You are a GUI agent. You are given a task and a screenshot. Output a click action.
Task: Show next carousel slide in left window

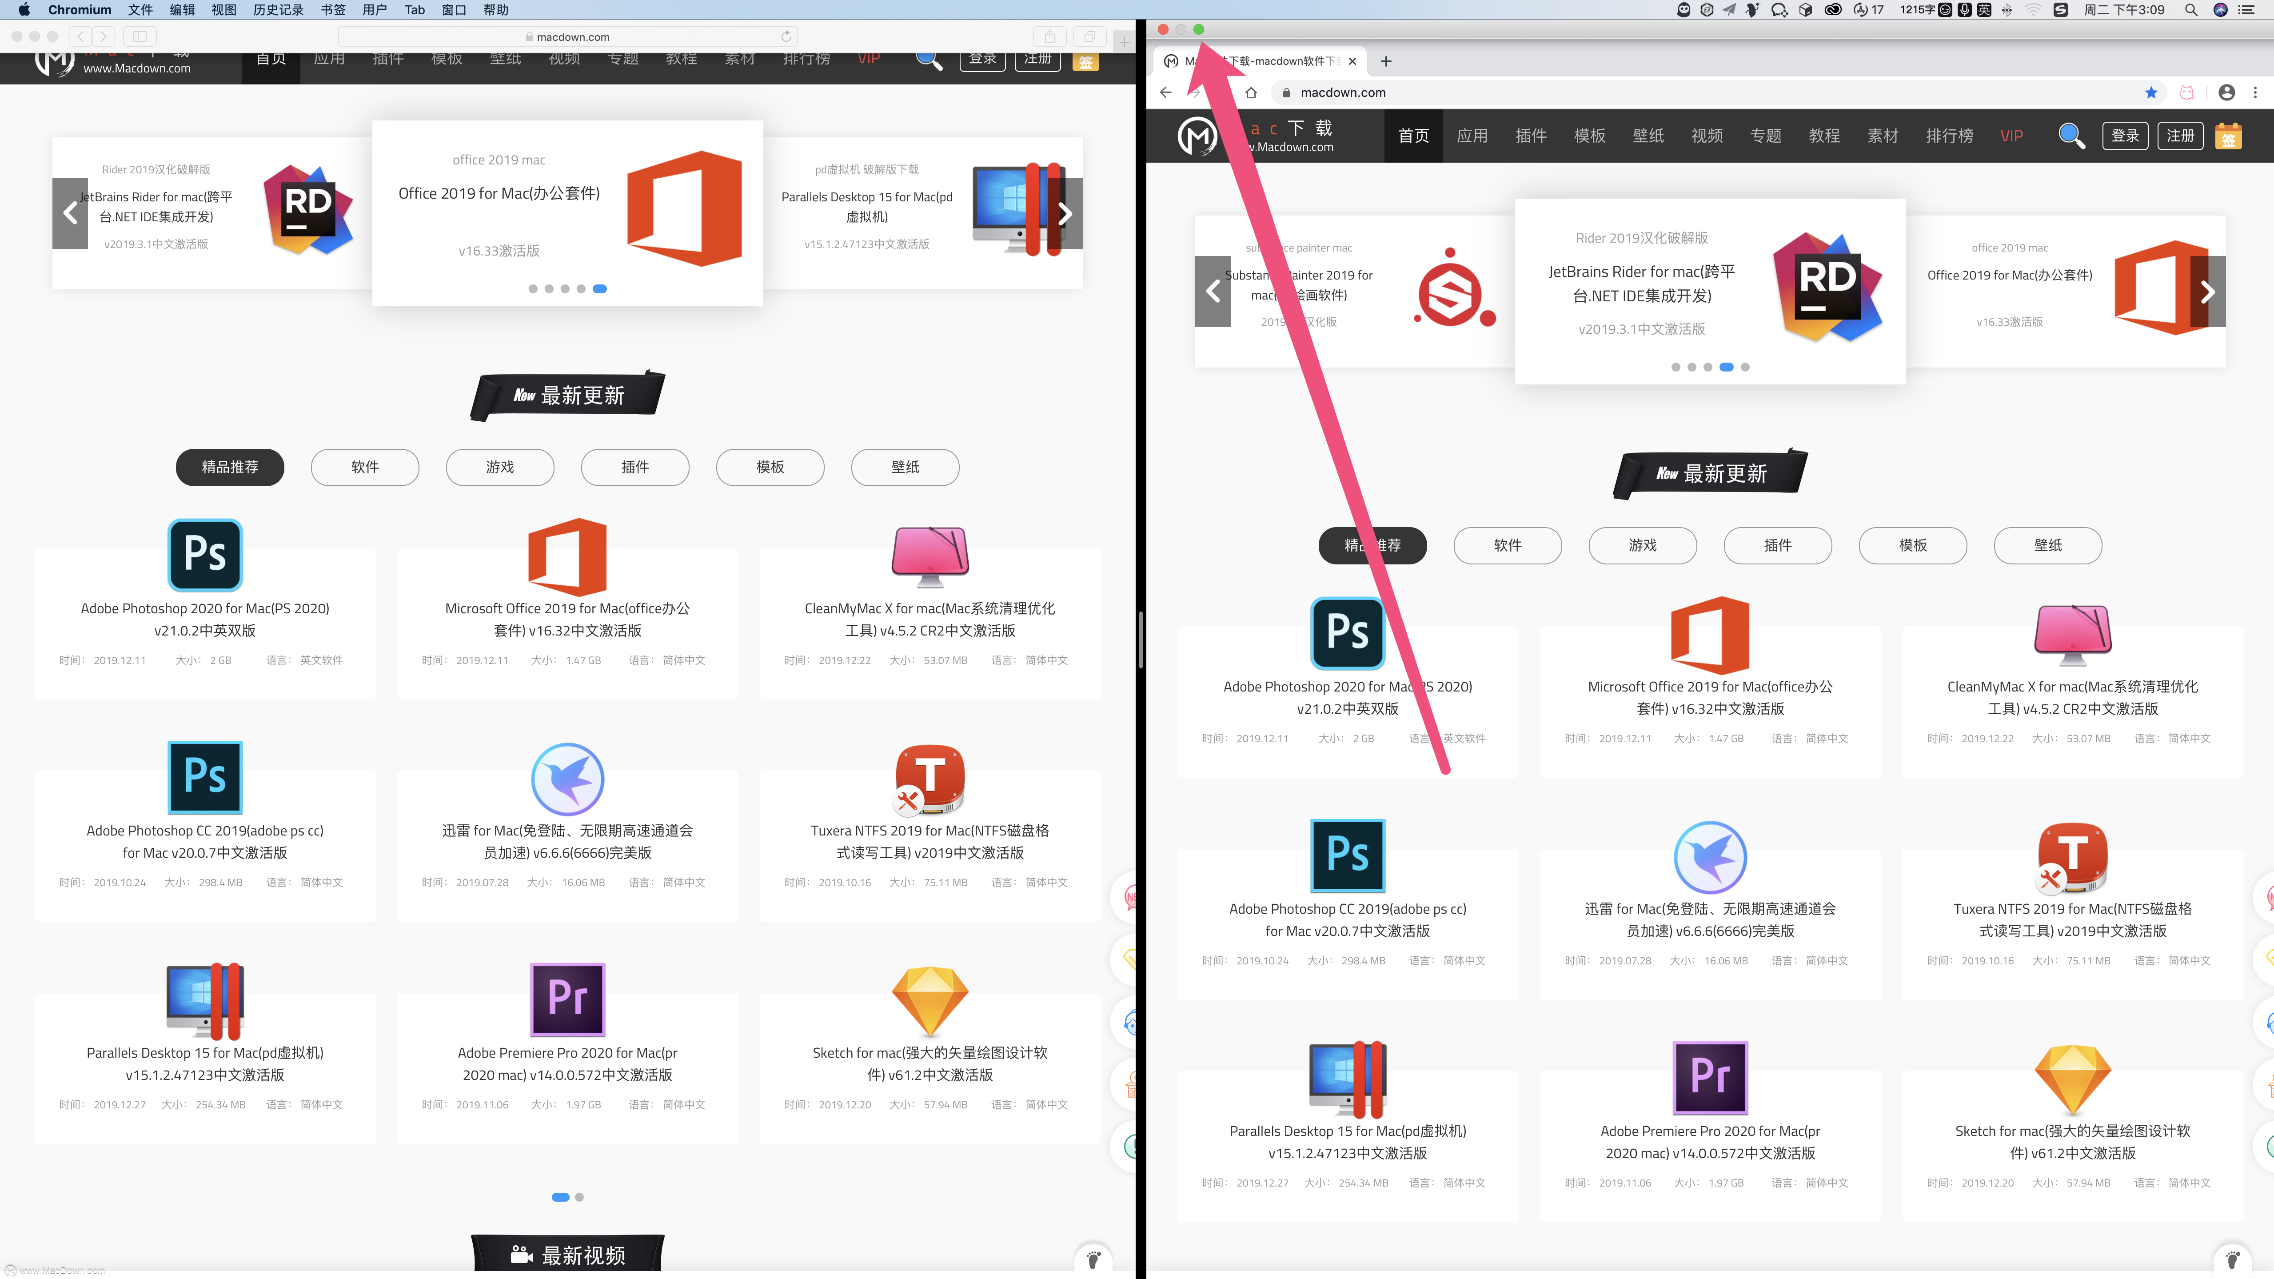point(1065,213)
